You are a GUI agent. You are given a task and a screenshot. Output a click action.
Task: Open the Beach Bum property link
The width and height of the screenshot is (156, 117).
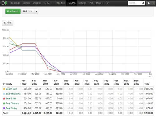click(12, 89)
